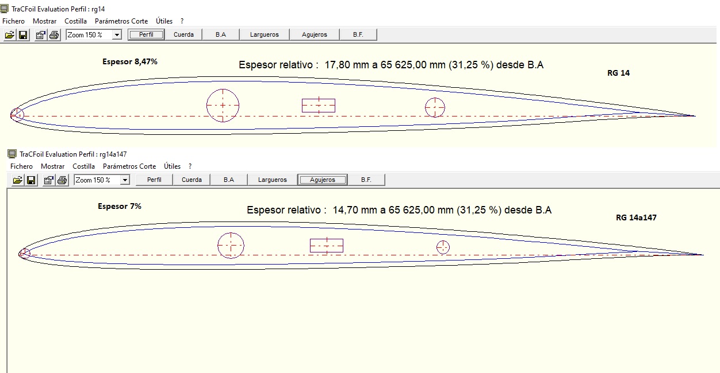Expand Zoom 150 % dropdown in rg14 window

(117, 35)
